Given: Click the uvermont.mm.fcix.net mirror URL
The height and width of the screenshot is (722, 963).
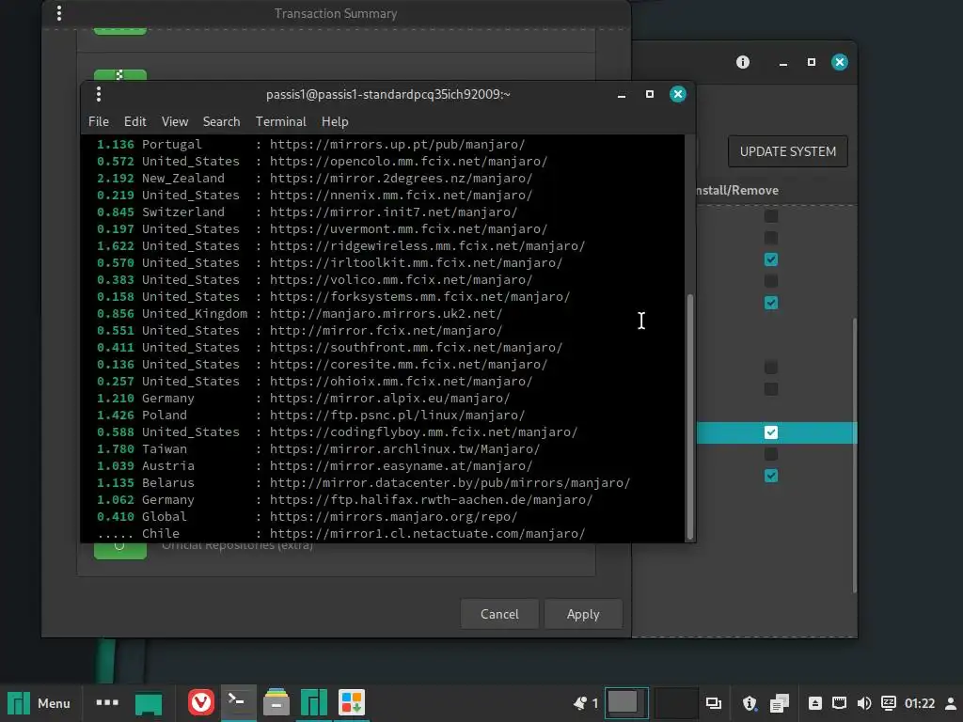Looking at the screenshot, I should (408, 229).
